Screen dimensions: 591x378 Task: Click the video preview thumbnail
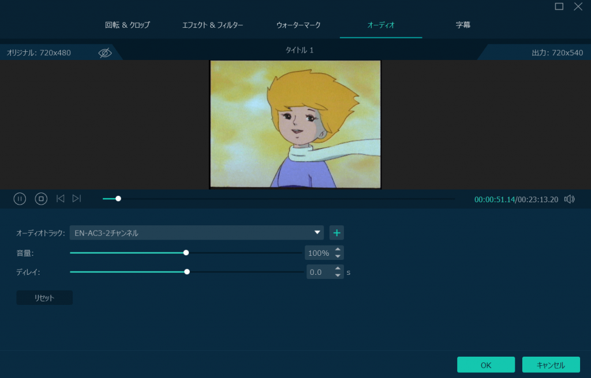coord(295,124)
